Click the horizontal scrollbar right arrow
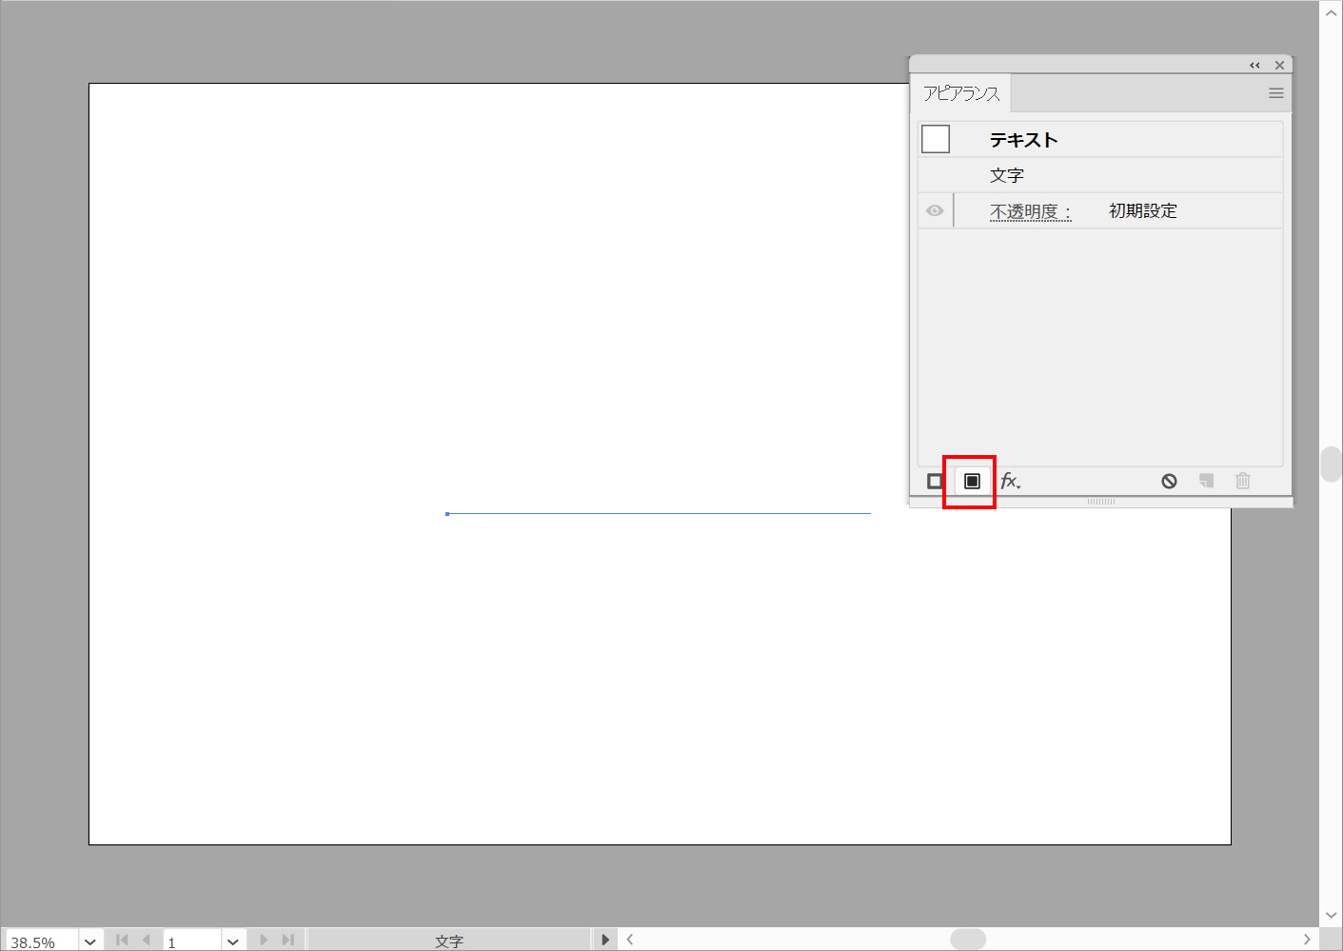This screenshot has width=1343, height=951. [1307, 940]
